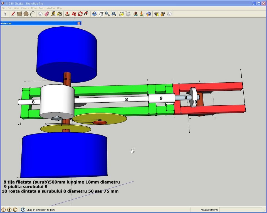Click the help question mark in status bar
The image size is (267, 213).
point(23,210)
